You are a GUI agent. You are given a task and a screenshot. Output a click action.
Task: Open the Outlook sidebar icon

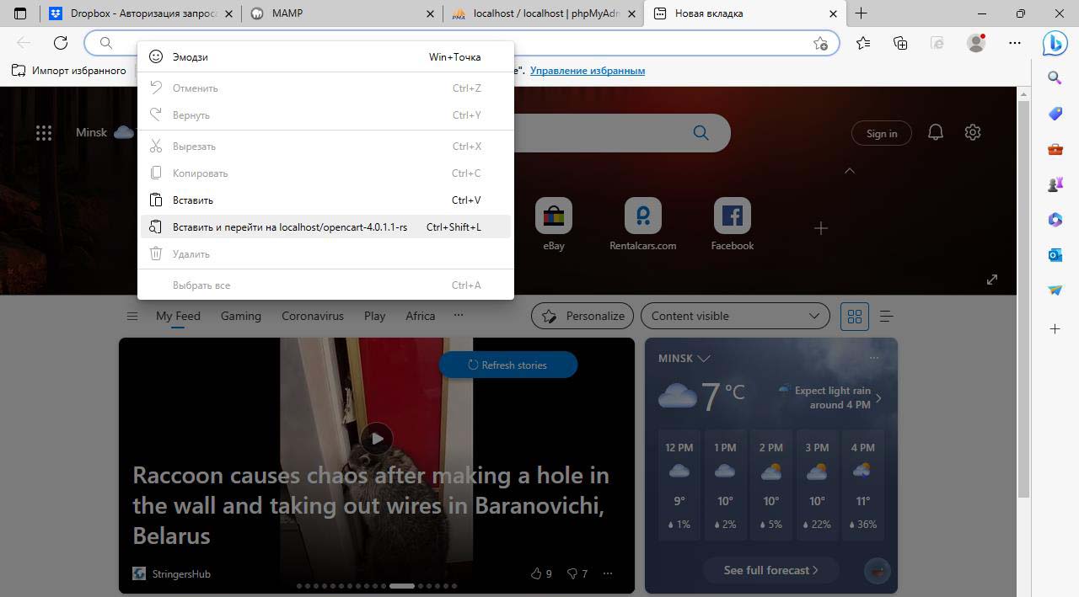pos(1055,254)
